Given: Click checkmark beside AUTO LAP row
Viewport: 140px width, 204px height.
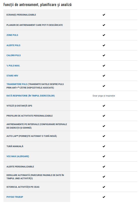Looking at the screenshot, I should [104, 136].
